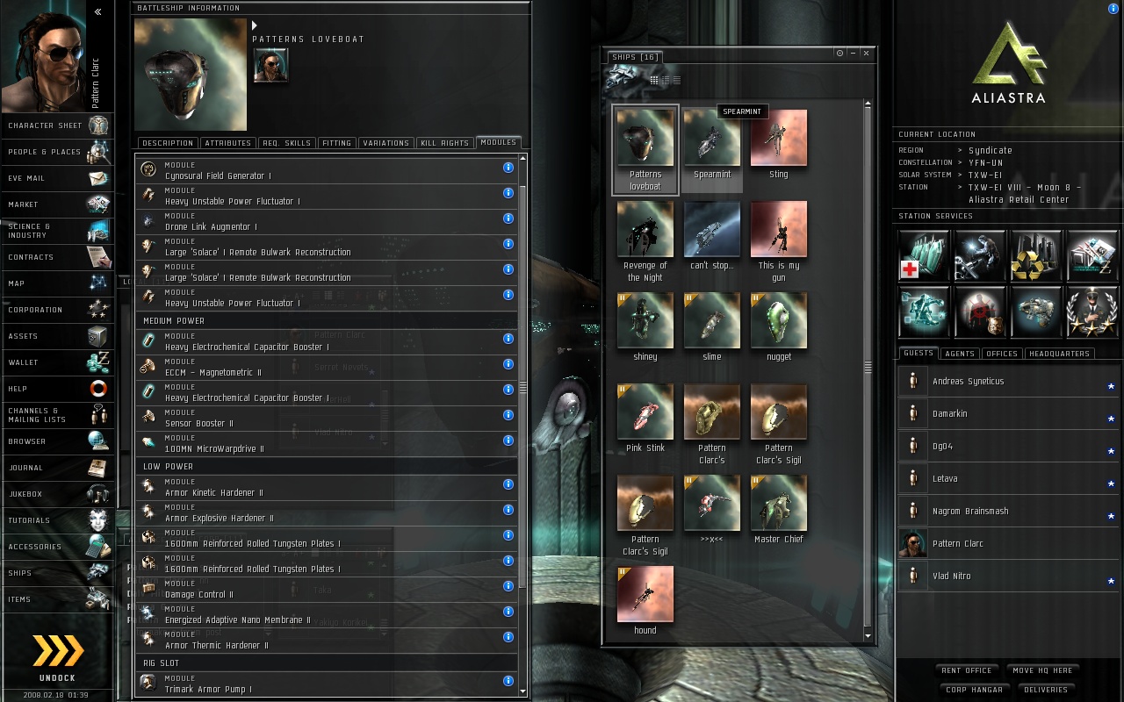
Task: Open the Corporation sidebar entry
Action: coord(57,310)
